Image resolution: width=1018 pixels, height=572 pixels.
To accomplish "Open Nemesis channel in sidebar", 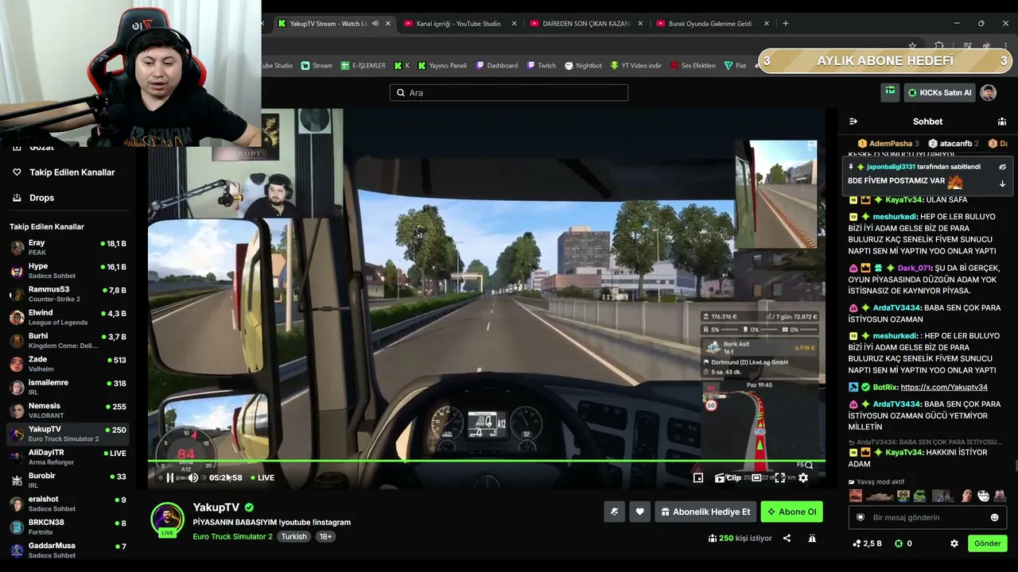I will tap(68, 410).
